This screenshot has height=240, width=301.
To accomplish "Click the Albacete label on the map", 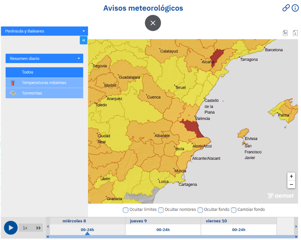I will pyautogui.click(x=162, y=136).
